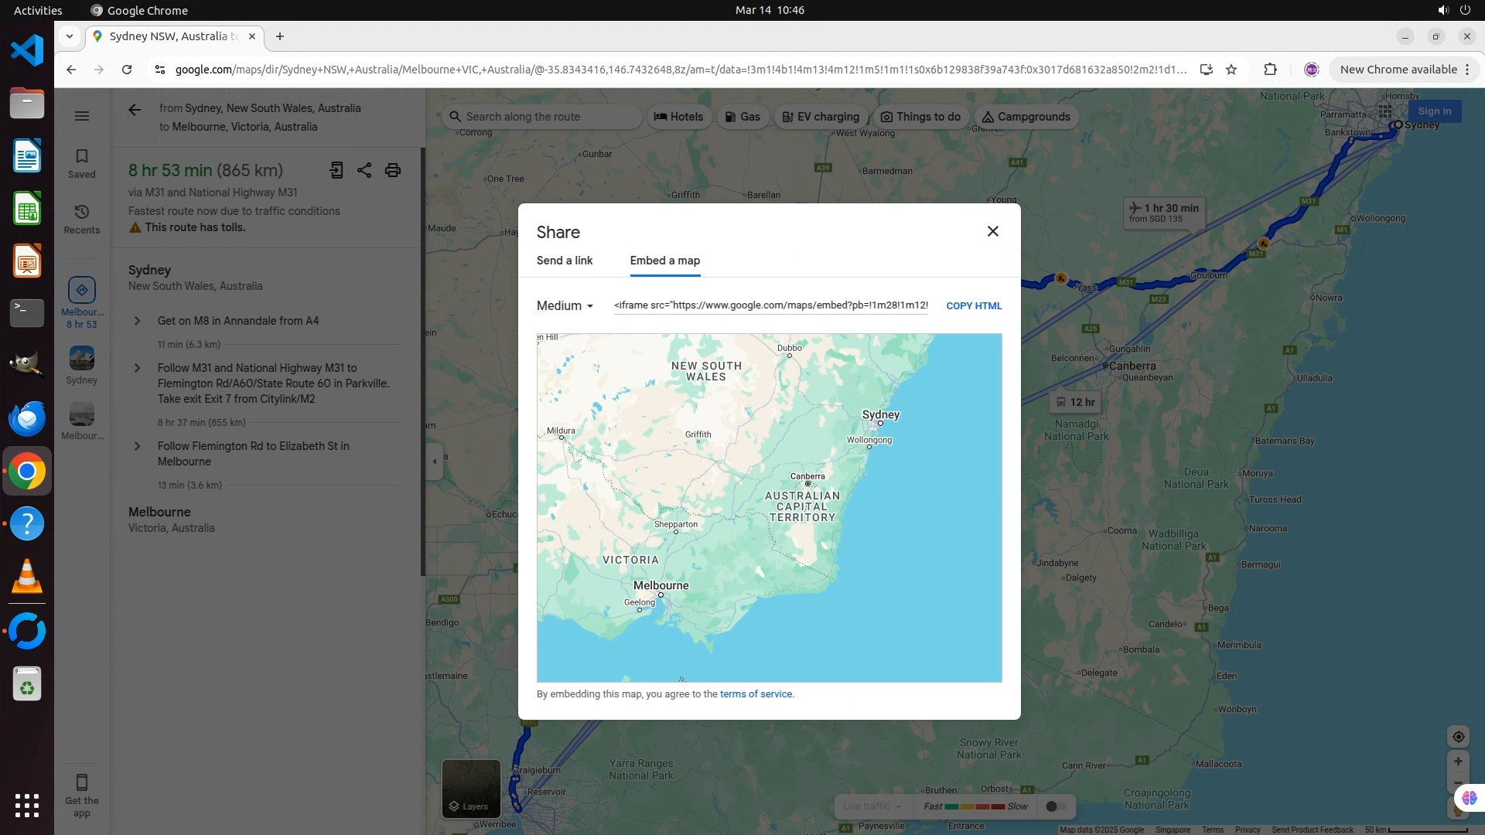
Task: Click the COPY HTML button
Action: pyautogui.click(x=974, y=306)
